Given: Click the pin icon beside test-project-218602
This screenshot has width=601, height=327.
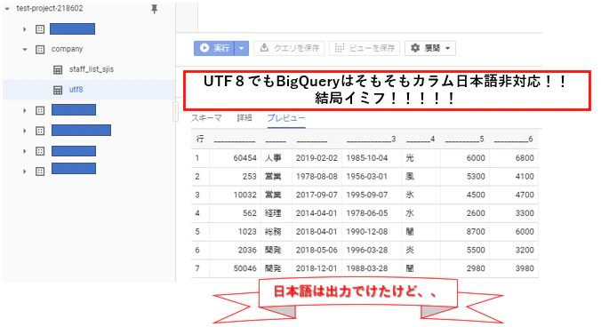Looking at the screenshot, I should [154, 9].
